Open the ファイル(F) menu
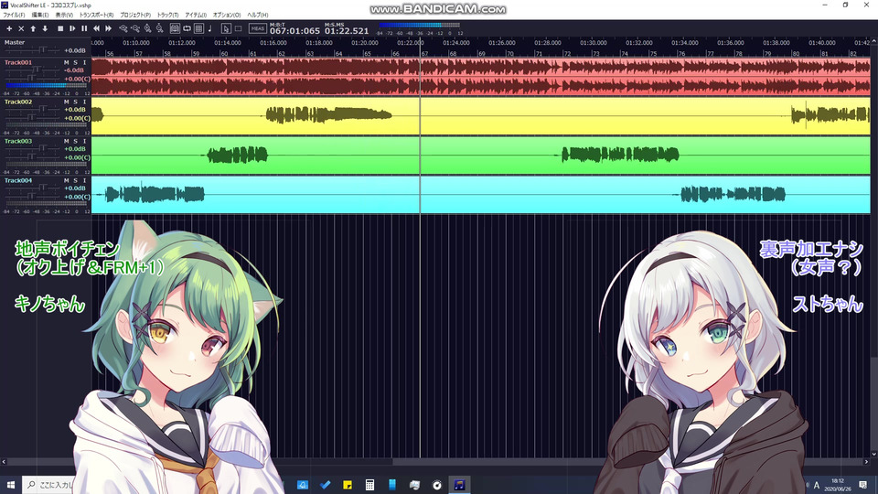 coord(14,16)
